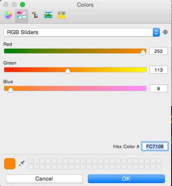Switch to the crayons/pencils picker
Screen dimensions: 172x186
pos(62,15)
